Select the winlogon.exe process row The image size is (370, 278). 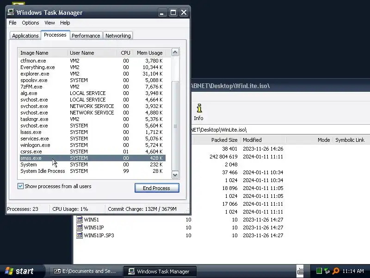click(x=92, y=145)
